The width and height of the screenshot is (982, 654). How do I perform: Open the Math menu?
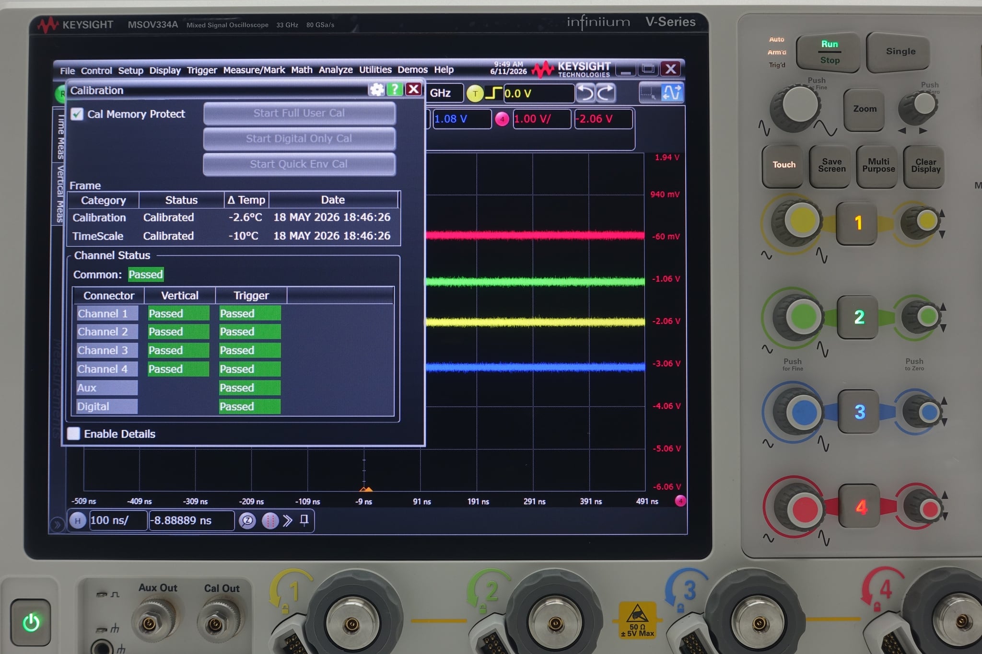coord(302,70)
